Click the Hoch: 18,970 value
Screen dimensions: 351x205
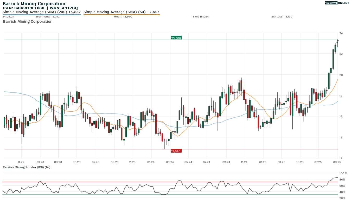[123, 17]
